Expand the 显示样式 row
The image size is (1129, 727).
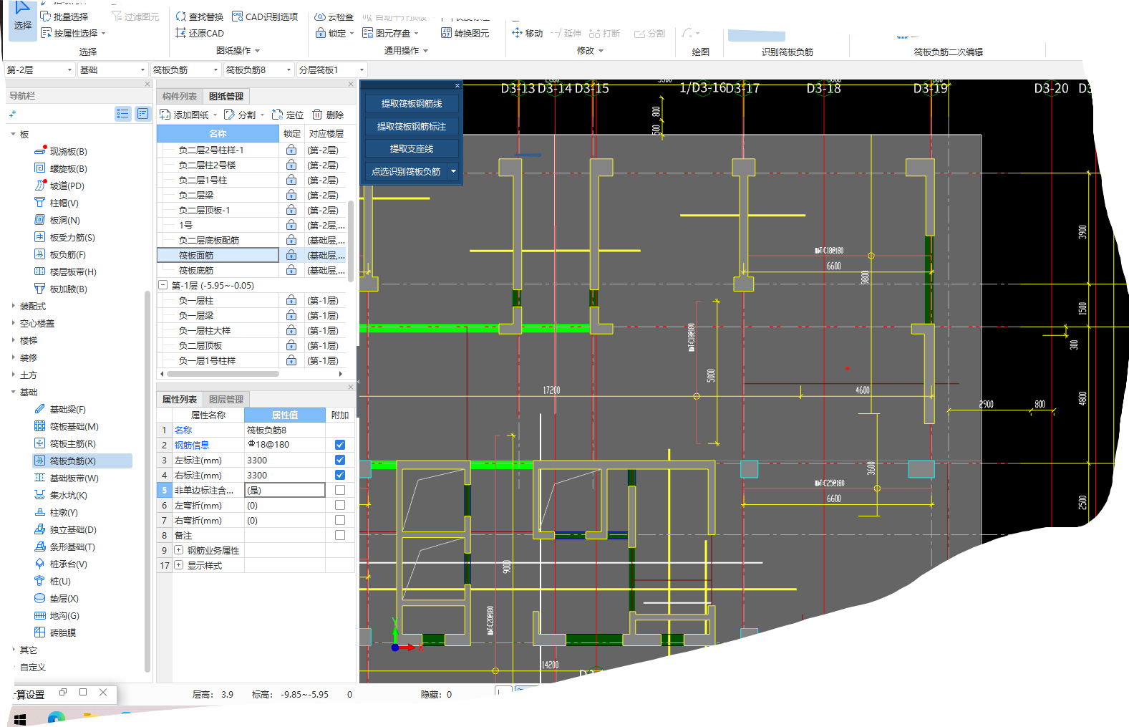179,565
